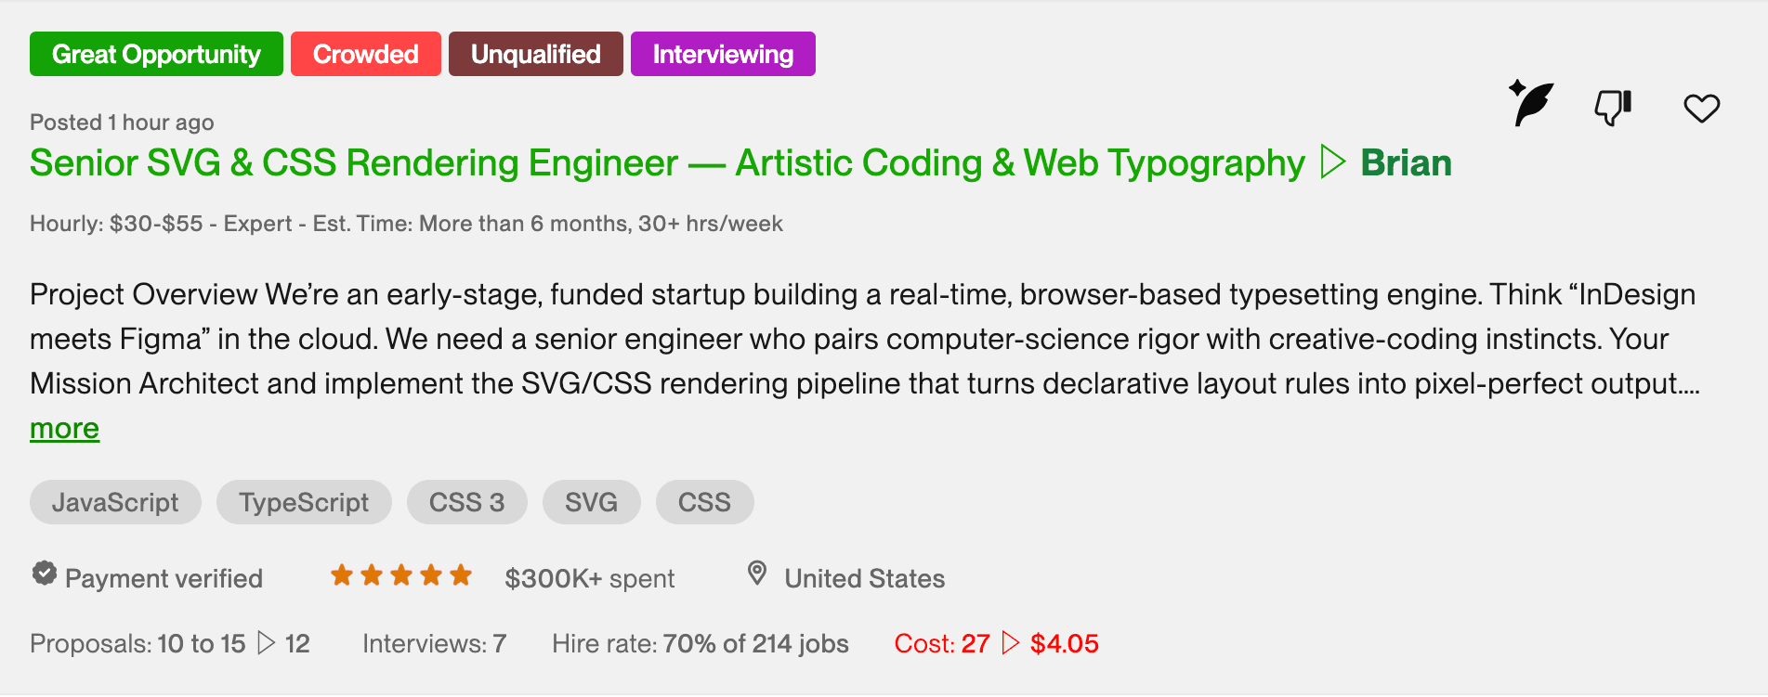Click the location pin icon
This screenshot has width=1768, height=697.
click(757, 574)
